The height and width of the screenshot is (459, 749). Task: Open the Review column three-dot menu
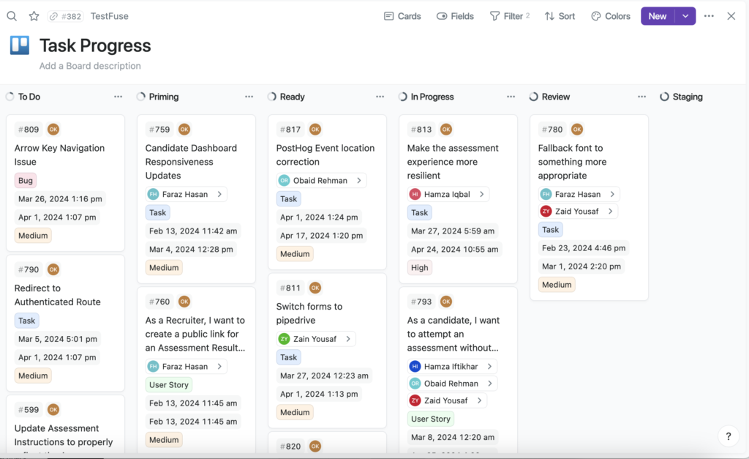tap(641, 97)
